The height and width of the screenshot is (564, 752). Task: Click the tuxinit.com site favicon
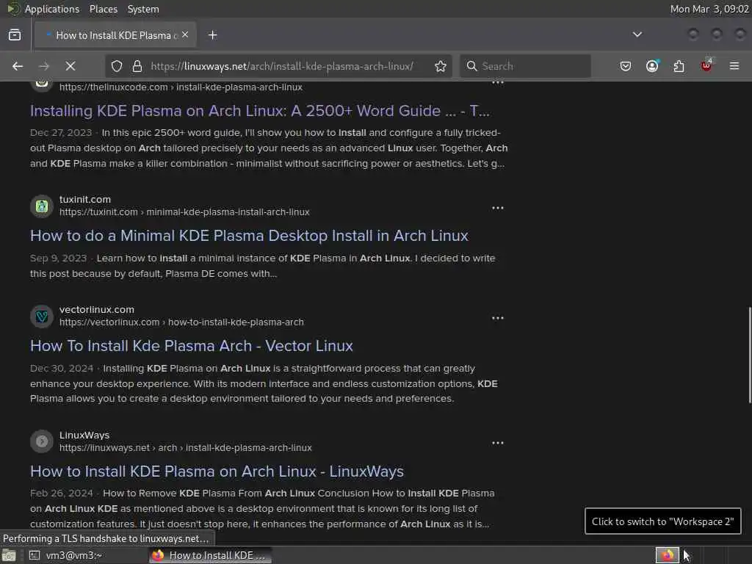click(x=42, y=206)
